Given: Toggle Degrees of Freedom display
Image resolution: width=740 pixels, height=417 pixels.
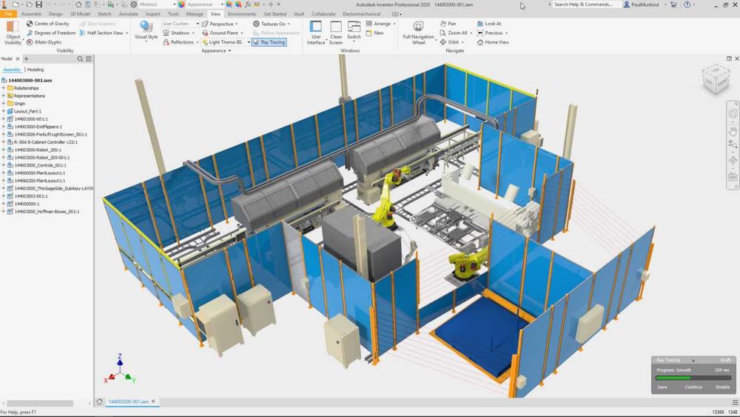Looking at the screenshot, I should pos(51,33).
